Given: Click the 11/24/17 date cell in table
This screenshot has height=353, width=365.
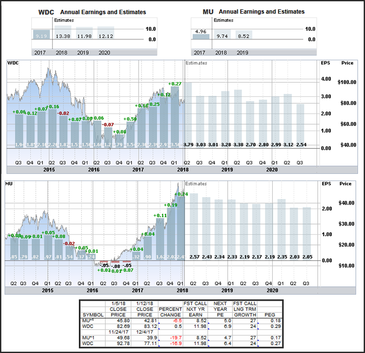Looking at the screenshot, I should tap(118, 332).
